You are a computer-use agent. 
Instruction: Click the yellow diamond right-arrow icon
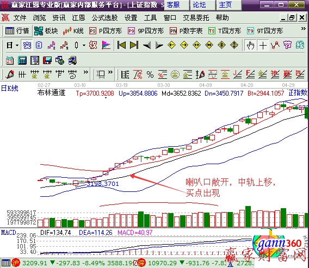click(x=184, y=45)
